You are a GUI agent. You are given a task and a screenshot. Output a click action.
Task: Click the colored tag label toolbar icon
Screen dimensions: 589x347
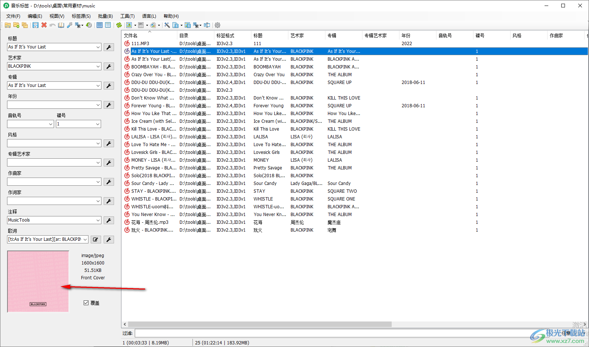tap(153, 25)
